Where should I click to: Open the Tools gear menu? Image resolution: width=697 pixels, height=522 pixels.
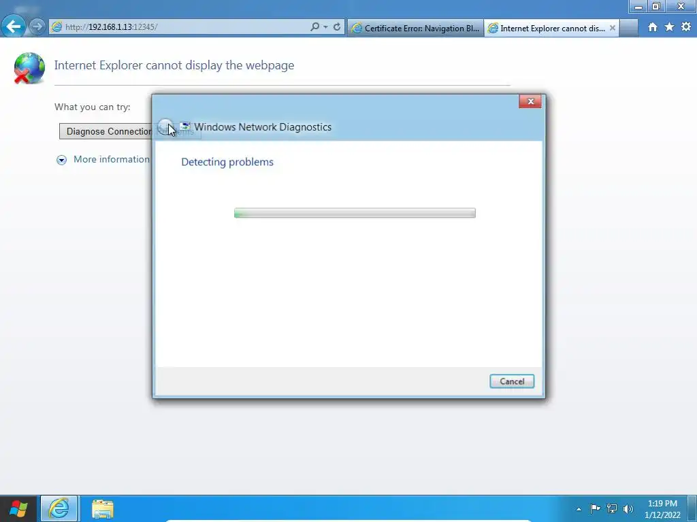point(686,27)
